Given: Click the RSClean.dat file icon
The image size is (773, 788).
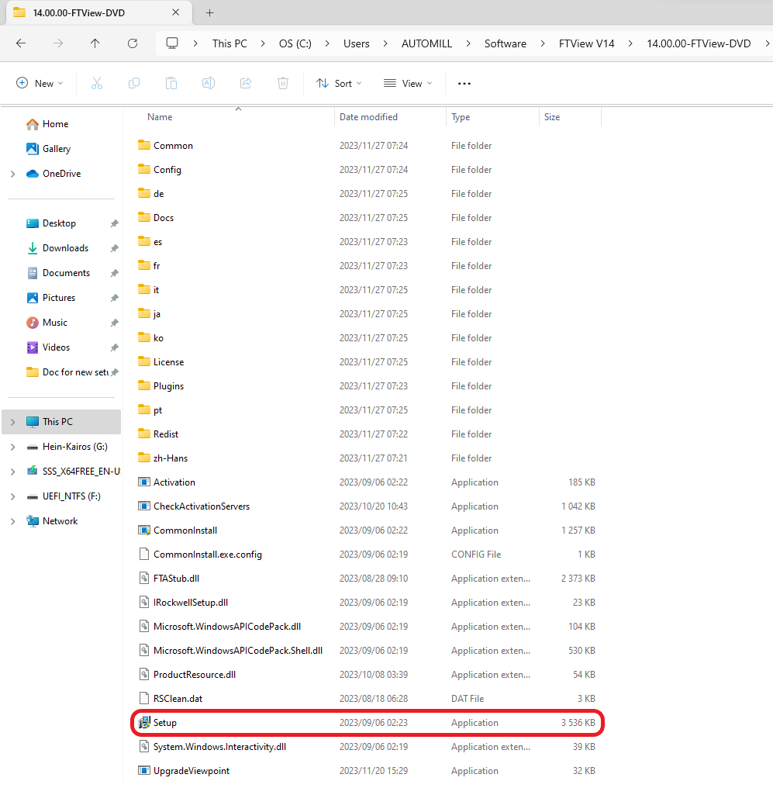Looking at the screenshot, I should coord(144,699).
